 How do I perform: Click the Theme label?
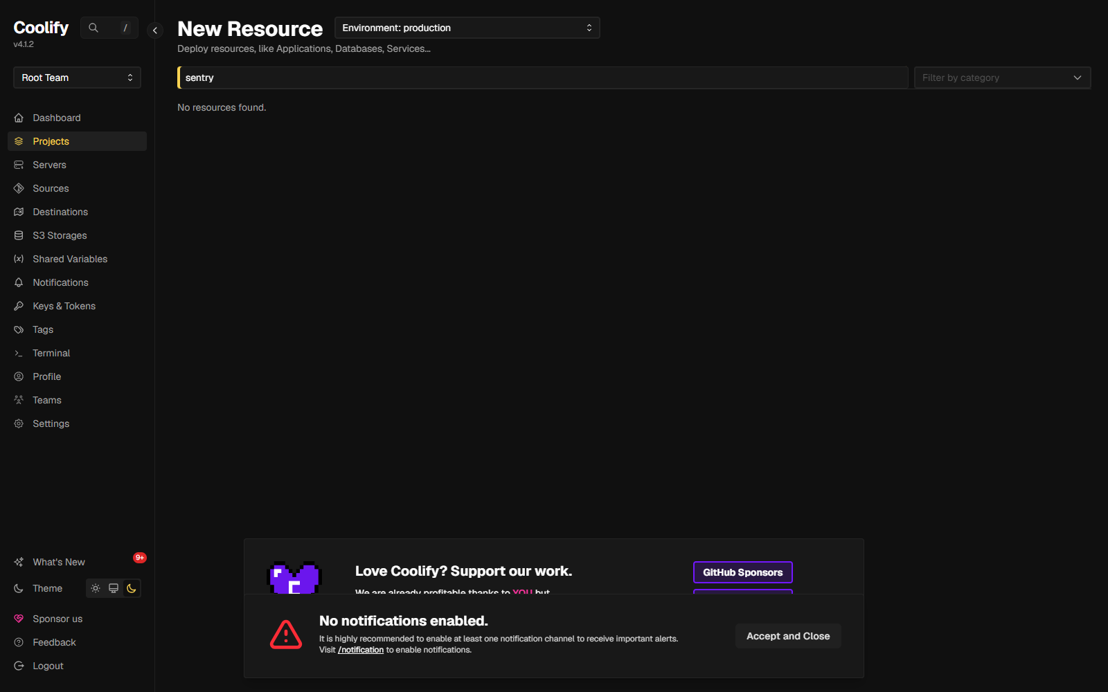[48, 588]
